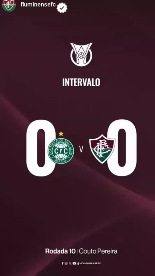Open the Facebook icon in footer

click(x=63, y=263)
